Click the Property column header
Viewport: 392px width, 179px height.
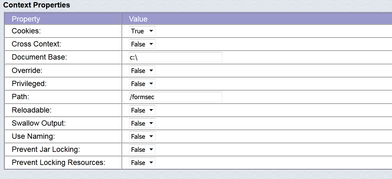(x=26, y=19)
